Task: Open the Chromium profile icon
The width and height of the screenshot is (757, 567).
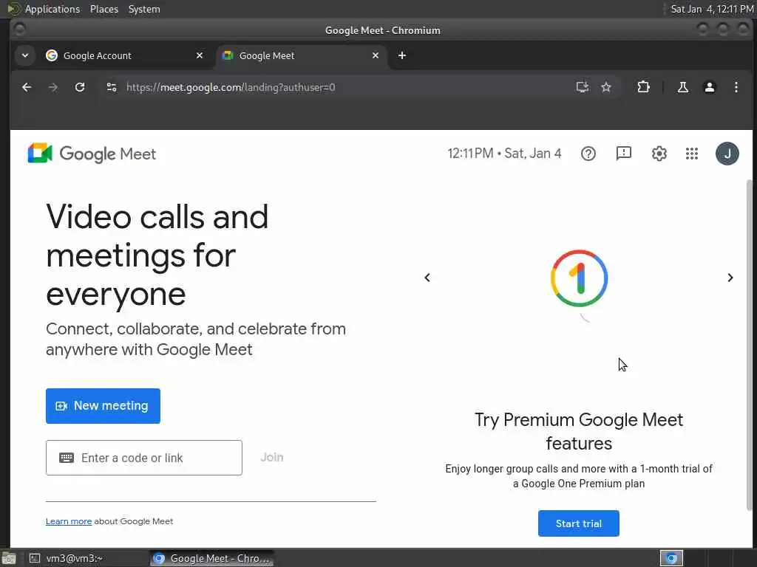Action: (x=709, y=87)
